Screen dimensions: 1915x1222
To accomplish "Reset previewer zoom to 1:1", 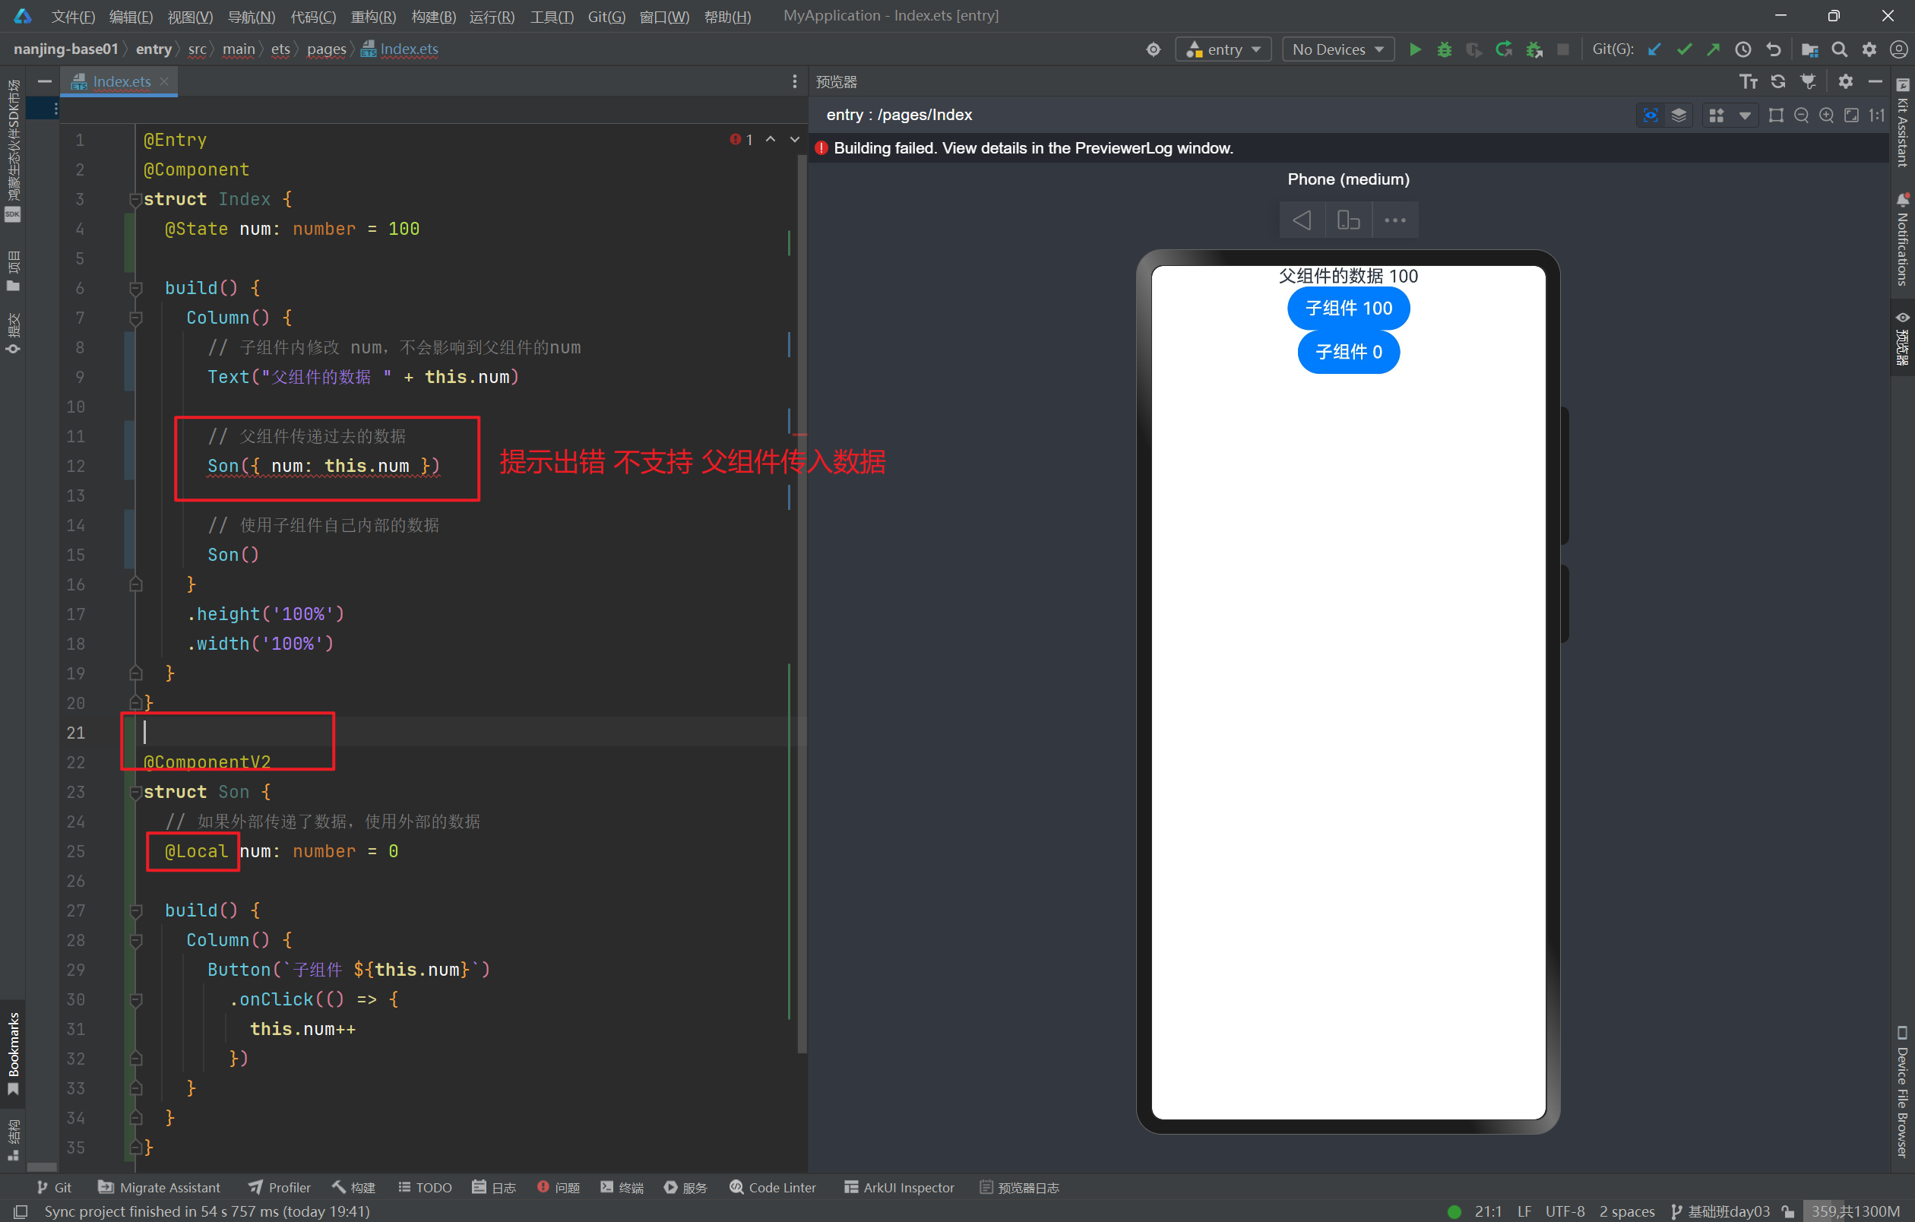I will [x=1877, y=116].
